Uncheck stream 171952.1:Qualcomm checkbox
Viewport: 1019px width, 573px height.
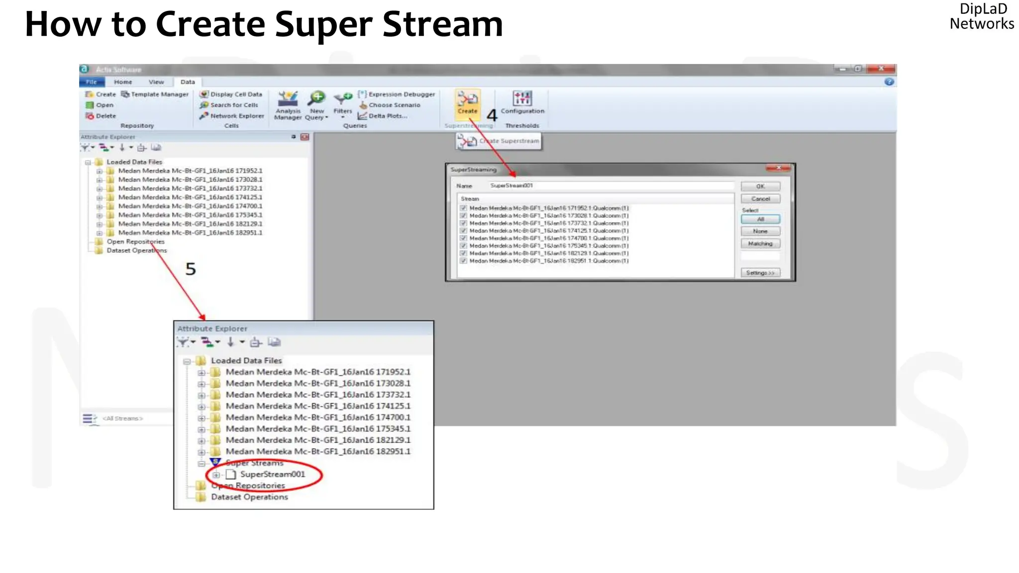click(463, 208)
